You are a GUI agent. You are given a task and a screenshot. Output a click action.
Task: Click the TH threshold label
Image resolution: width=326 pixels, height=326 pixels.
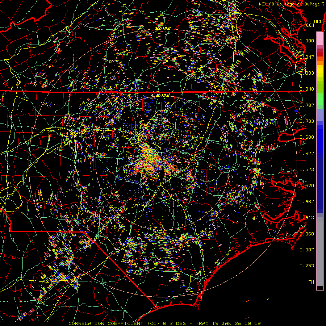311,282
